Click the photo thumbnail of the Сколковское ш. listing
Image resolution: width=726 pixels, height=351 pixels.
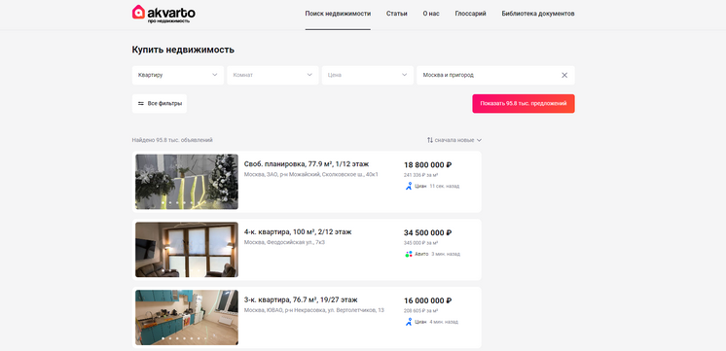187,182
